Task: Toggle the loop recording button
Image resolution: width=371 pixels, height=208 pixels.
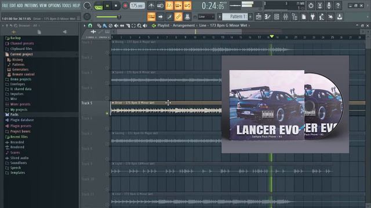Action: coord(187,6)
